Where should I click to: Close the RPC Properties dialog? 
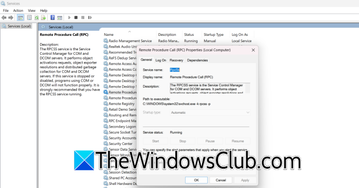click(253, 50)
